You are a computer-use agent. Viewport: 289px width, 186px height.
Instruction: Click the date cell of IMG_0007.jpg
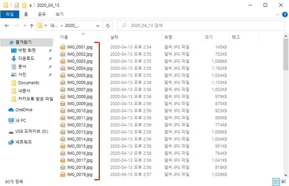coord(131,90)
